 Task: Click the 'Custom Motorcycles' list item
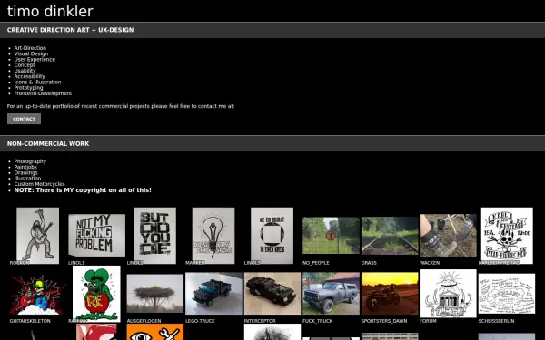point(40,184)
